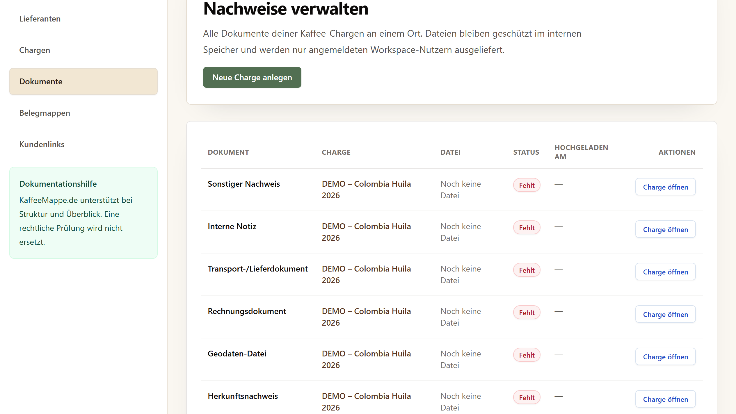Screen dimensions: 736x414
Task: Click Noch keine Datei in Geodaten-Datei row
Action: tap(461, 359)
